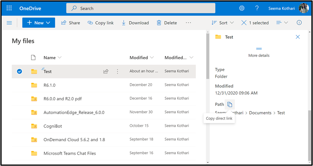Open the app launcher waffle icon

click(9, 8)
